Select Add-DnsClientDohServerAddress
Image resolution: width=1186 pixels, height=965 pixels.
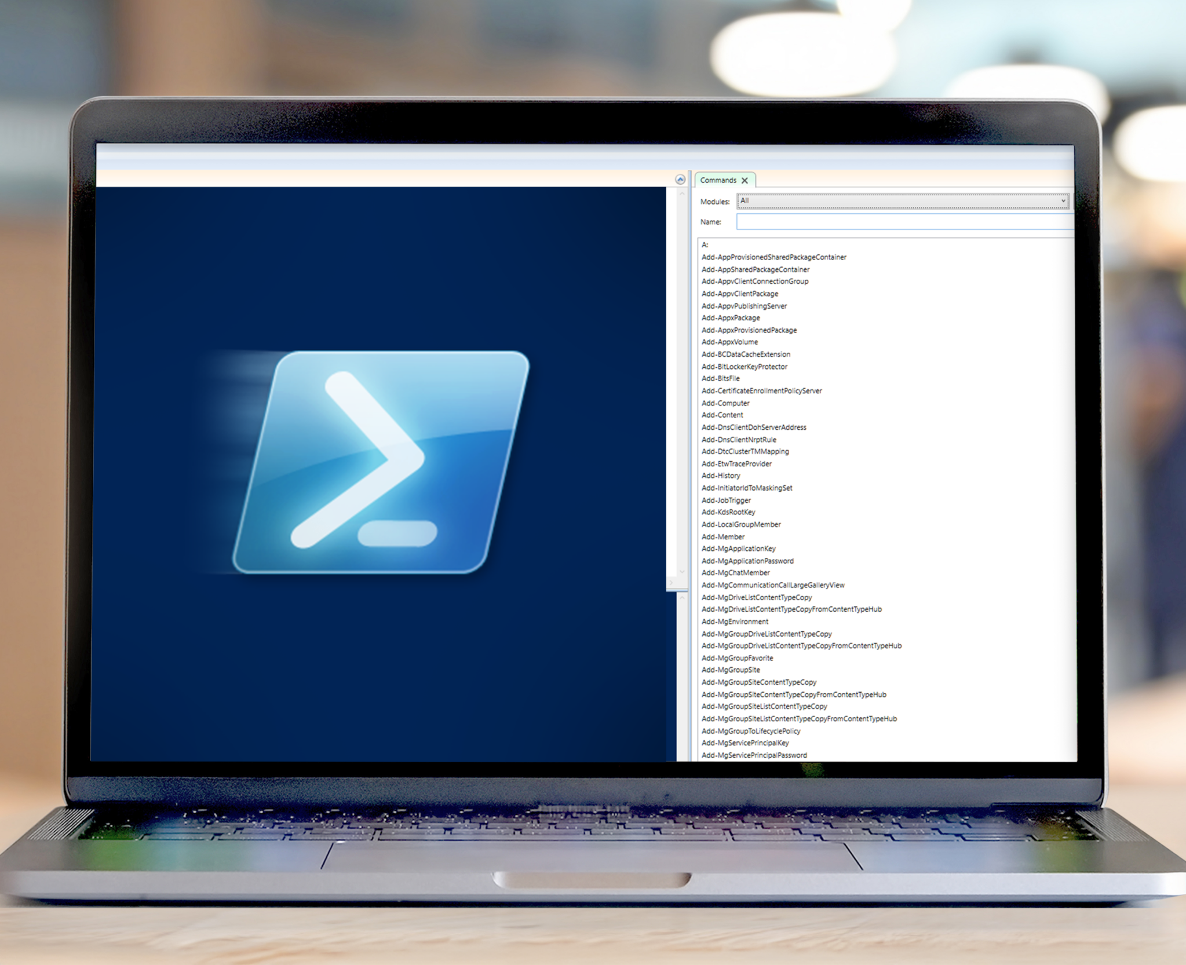click(754, 427)
